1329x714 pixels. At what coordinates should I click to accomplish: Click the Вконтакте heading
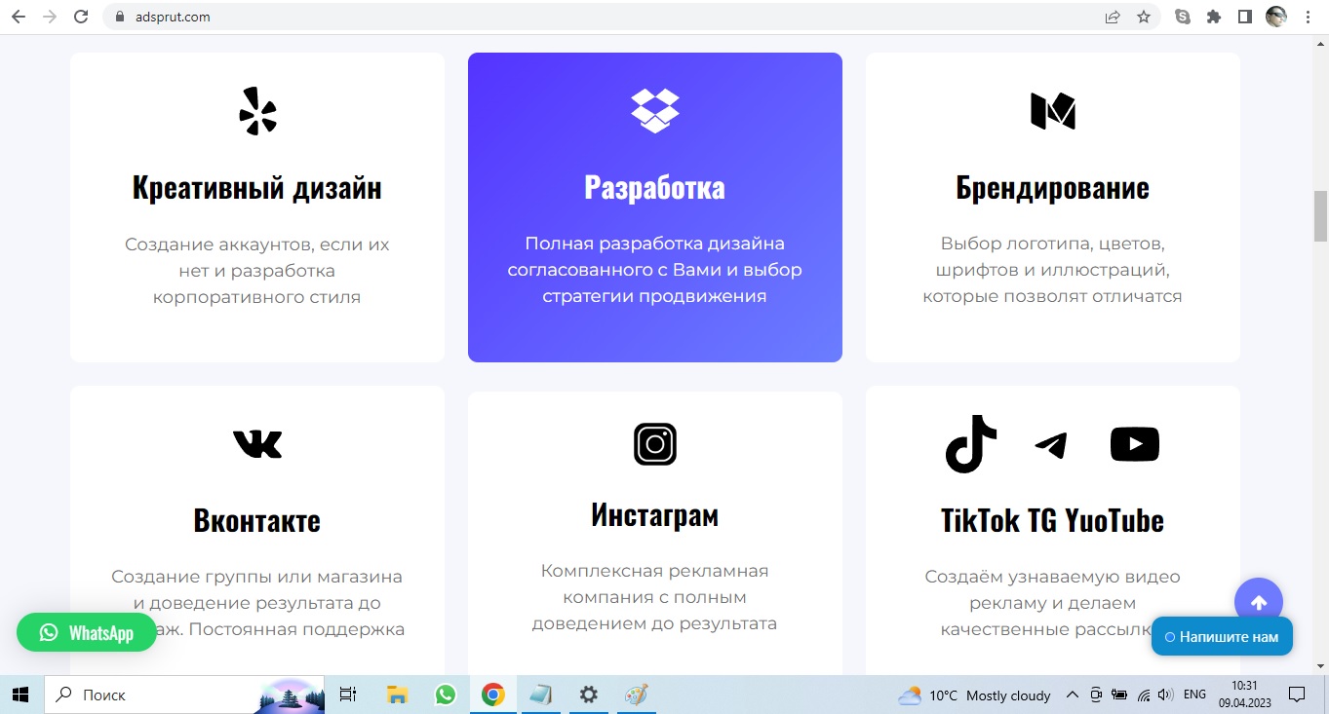(x=257, y=520)
